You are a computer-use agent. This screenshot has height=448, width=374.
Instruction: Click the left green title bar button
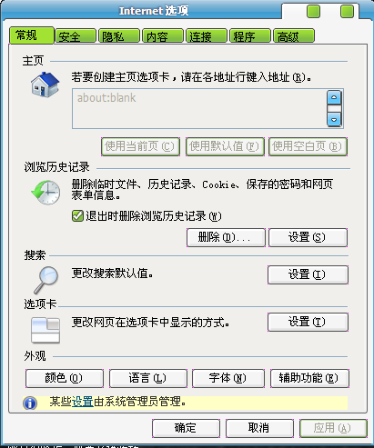pyautogui.click(x=314, y=11)
